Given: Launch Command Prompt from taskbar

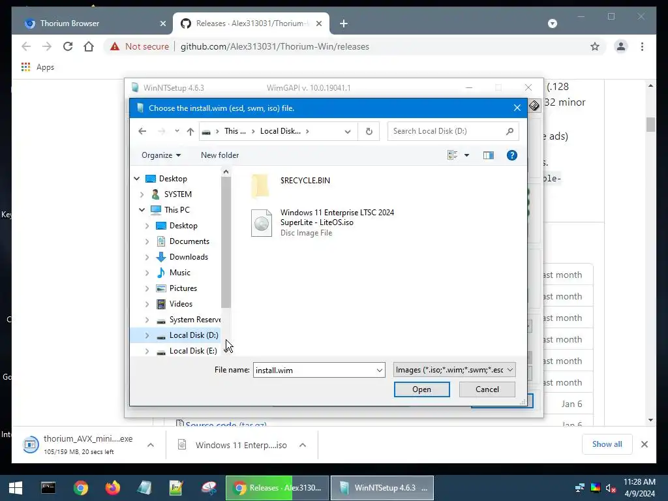Looking at the screenshot, I should pyautogui.click(x=48, y=488).
